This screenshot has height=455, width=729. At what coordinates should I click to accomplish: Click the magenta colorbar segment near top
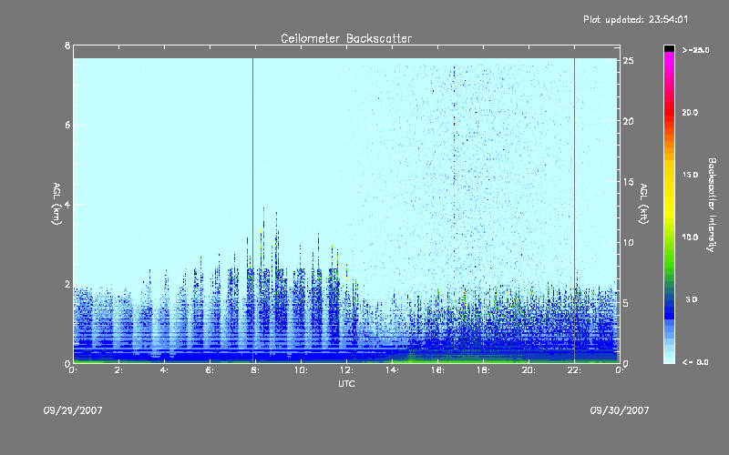coord(669,60)
